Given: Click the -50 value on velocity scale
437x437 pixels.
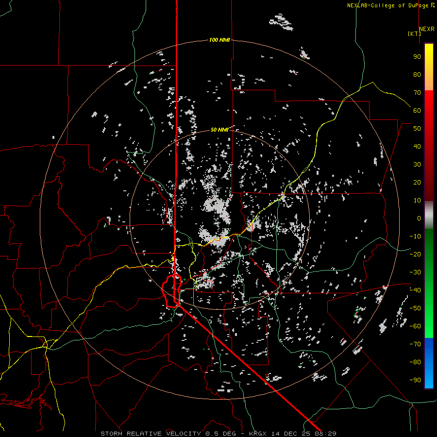Looking at the screenshot, I should point(415,308).
